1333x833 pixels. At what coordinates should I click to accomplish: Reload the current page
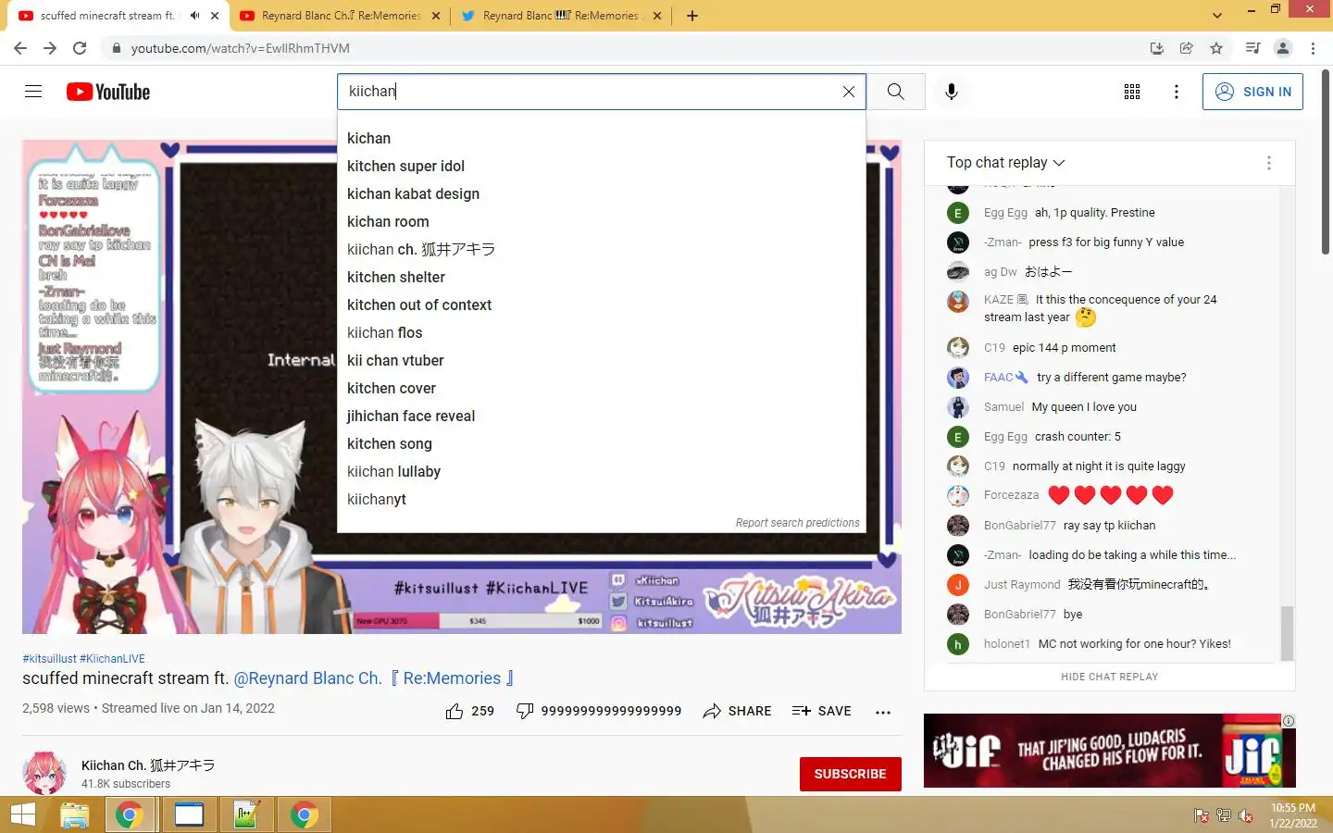pos(80,48)
